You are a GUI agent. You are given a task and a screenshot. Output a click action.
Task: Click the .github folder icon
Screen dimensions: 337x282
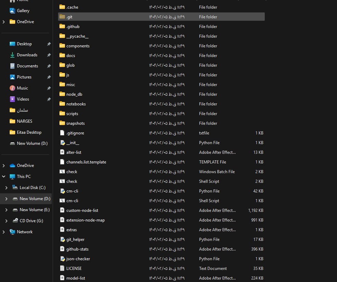pos(62,27)
